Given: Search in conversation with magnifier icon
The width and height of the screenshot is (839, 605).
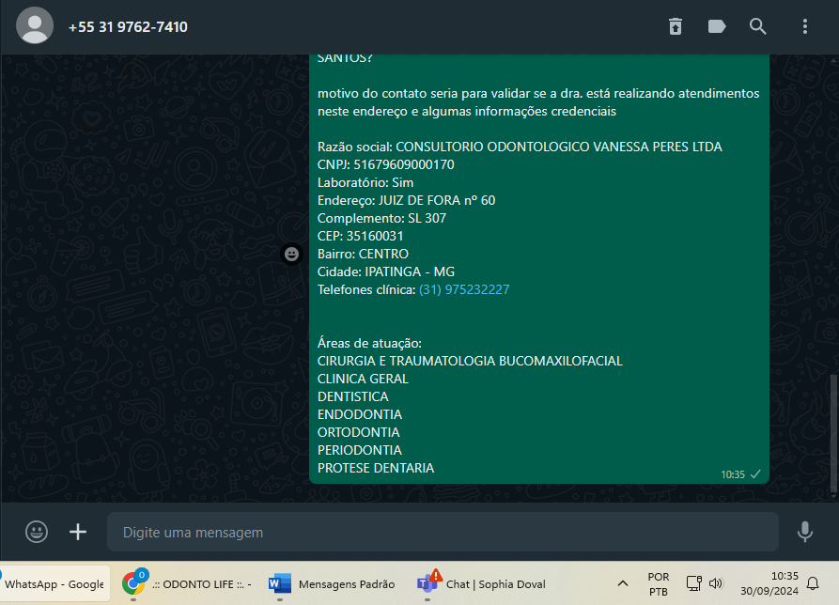Looking at the screenshot, I should pos(757,26).
